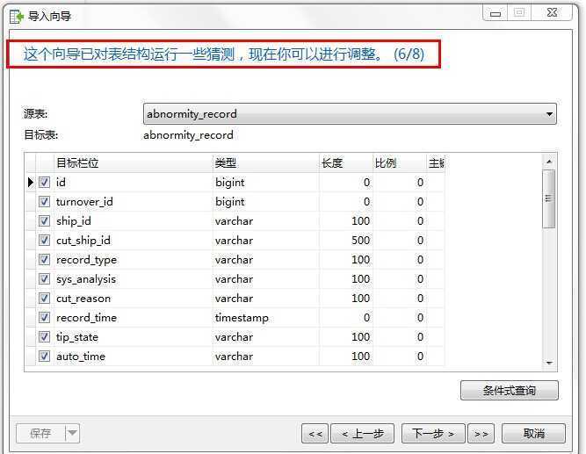This screenshot has width=586, height=454.
Task: Click the varchar type of ship_id row
Action: (x=234, y=220)
